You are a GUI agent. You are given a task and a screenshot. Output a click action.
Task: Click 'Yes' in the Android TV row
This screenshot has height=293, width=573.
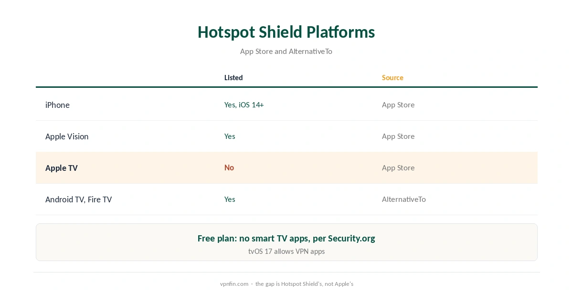tap(230, 199)
